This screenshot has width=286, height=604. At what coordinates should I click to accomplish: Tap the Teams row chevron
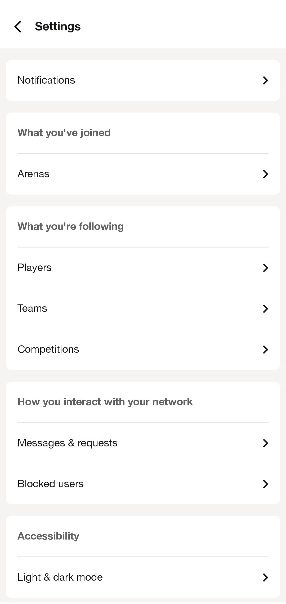pos(265,309)
